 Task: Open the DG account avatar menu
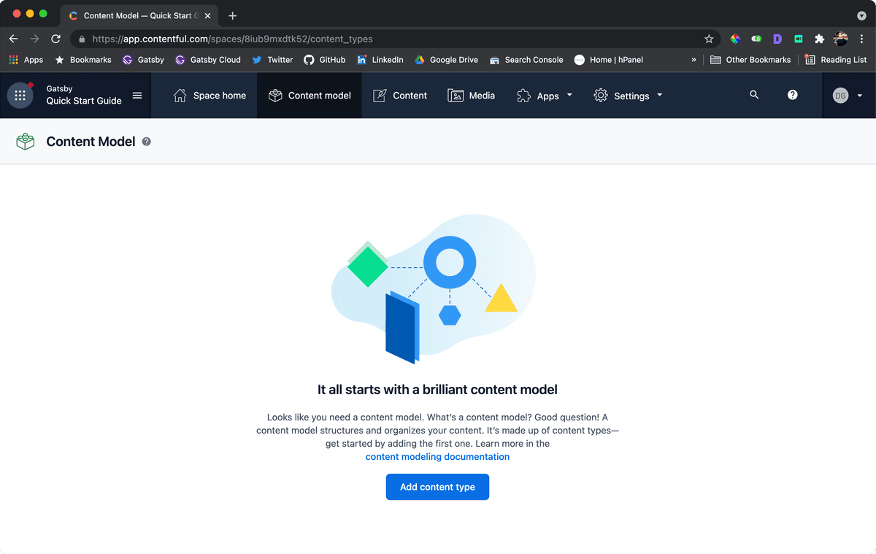click(x=840, y=95)
